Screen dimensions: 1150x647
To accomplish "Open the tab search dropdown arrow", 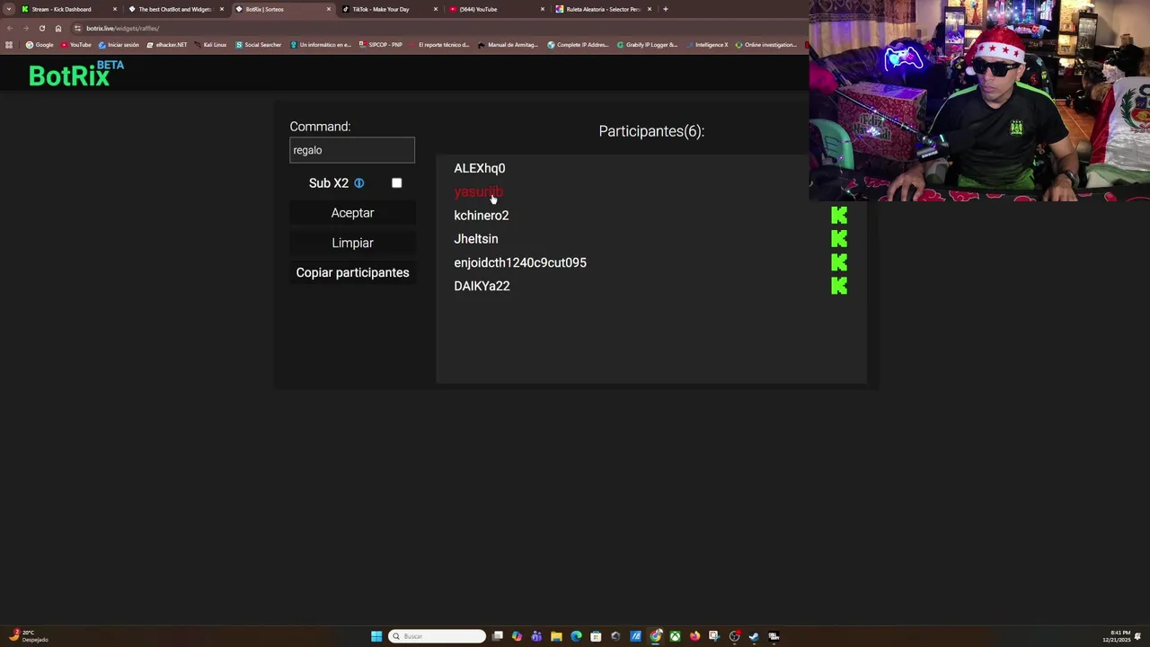I will [9, 9].
